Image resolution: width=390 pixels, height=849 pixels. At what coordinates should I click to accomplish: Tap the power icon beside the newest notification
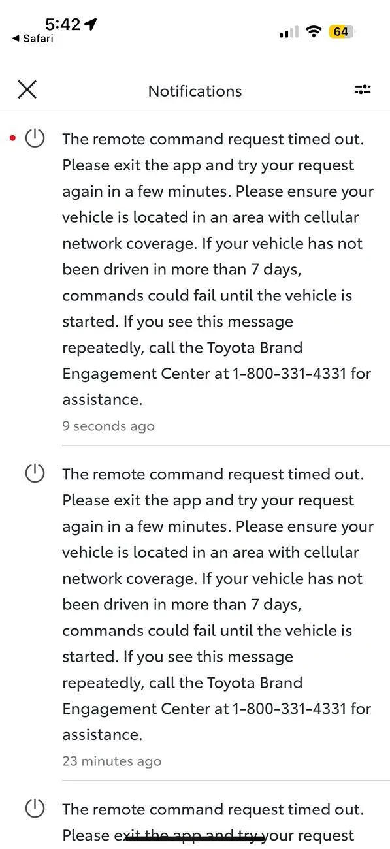coord(34,138)
